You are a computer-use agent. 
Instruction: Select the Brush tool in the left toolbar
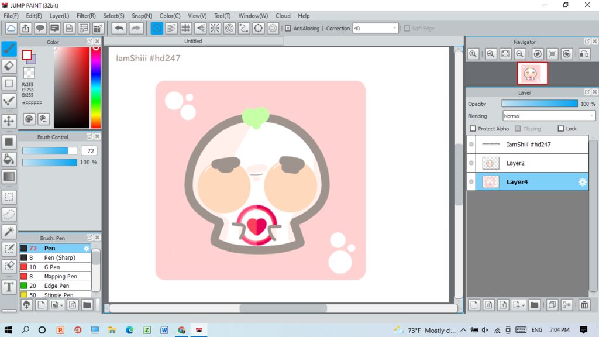coord(9,49)
